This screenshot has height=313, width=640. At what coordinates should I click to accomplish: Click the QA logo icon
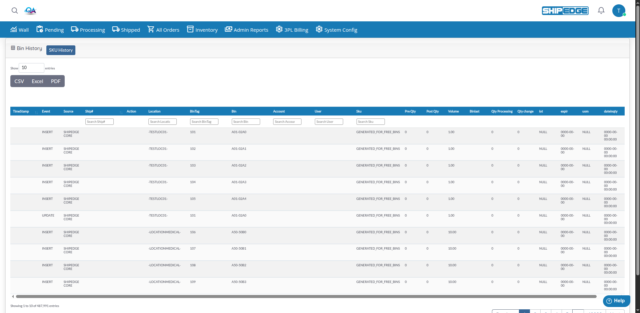[x=30, y=11]
